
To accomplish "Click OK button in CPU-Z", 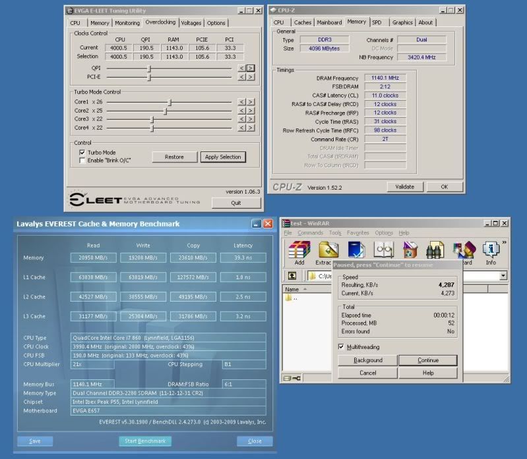I will pos(445,187).
